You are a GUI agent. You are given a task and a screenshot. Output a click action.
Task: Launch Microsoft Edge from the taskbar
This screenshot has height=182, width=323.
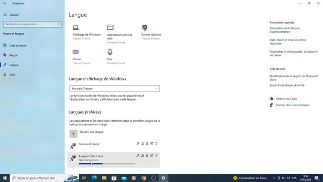[94, 178]
